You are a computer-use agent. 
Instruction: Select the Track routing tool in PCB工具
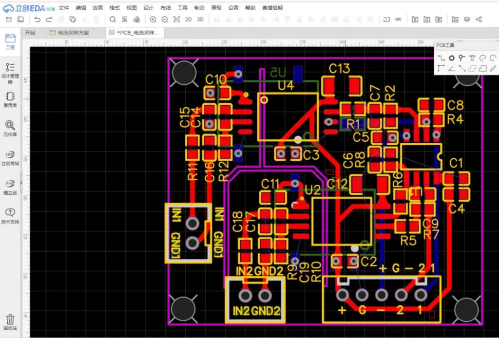pos(441,58)
